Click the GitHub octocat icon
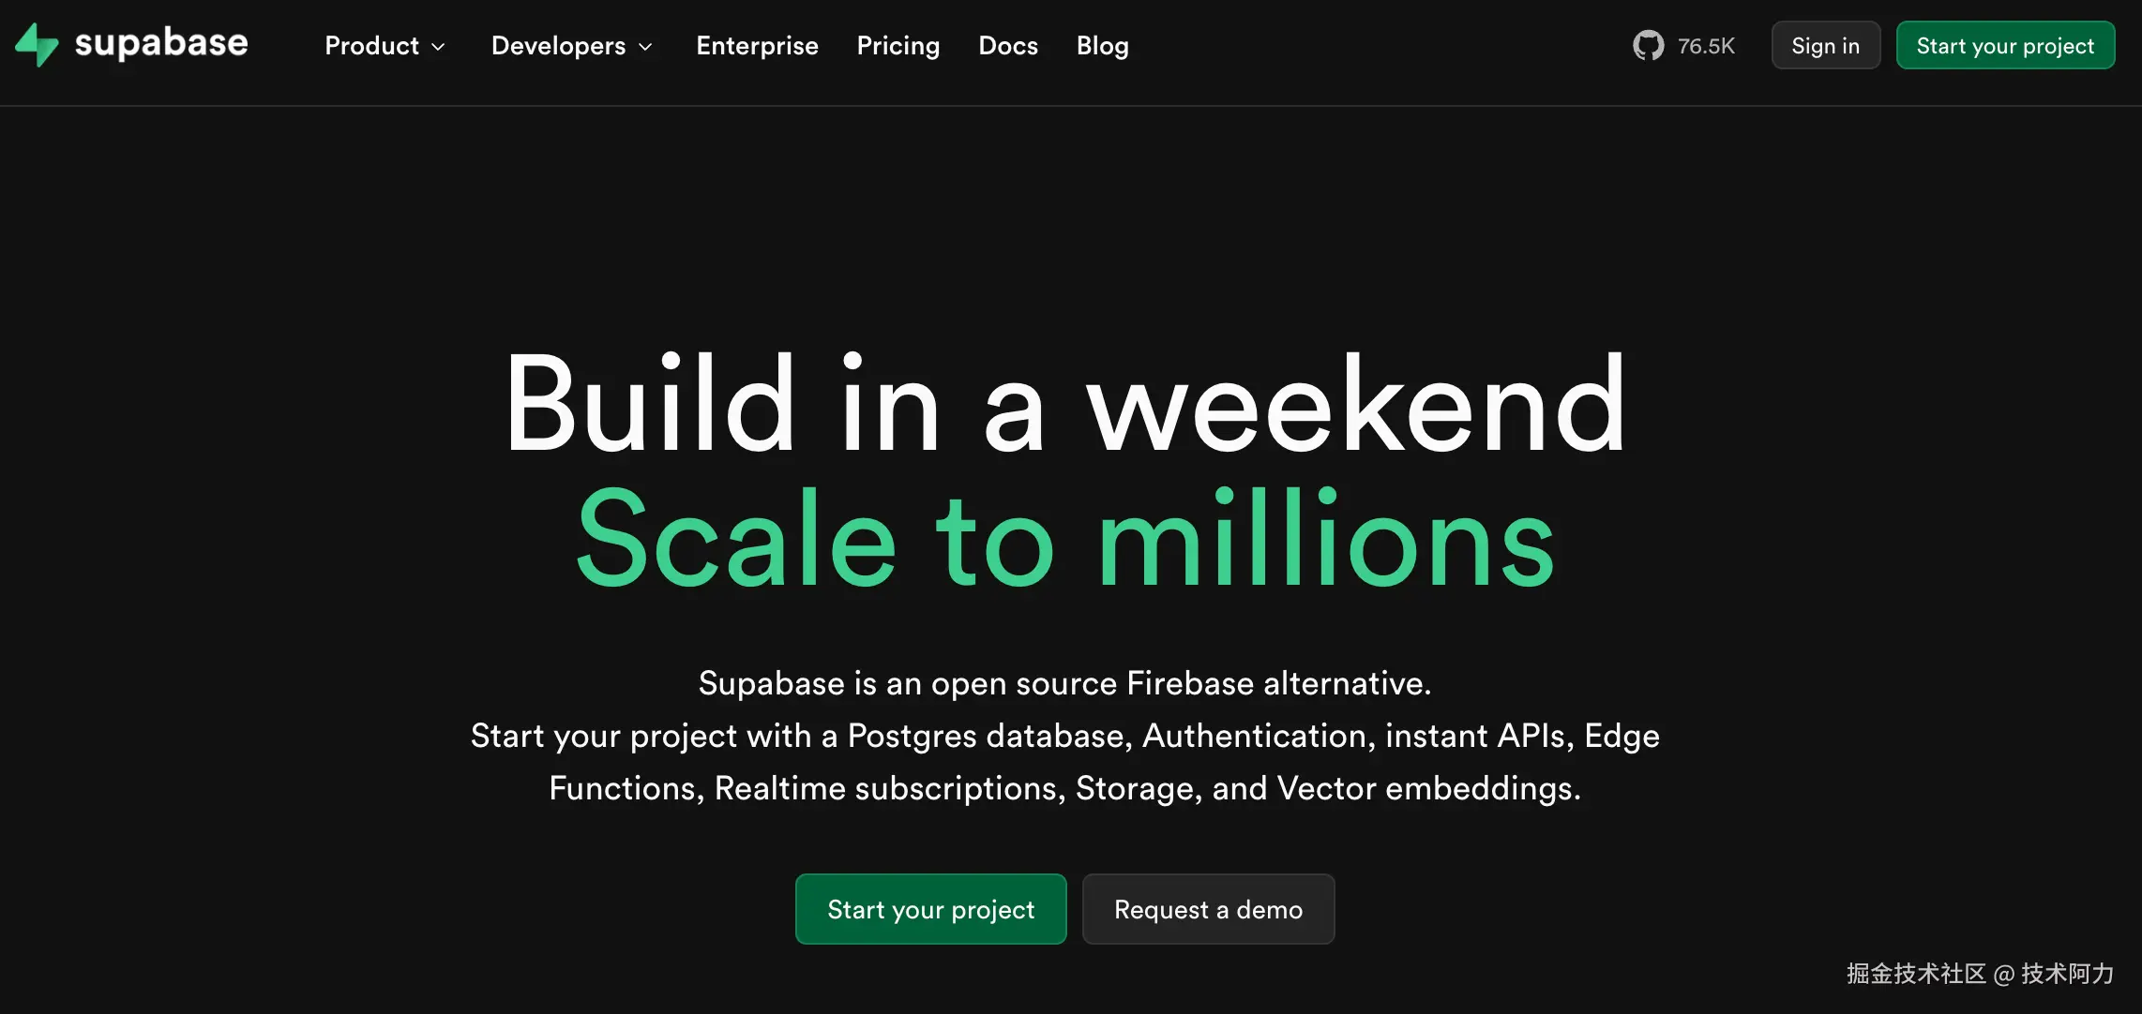 pos(1648,45)
